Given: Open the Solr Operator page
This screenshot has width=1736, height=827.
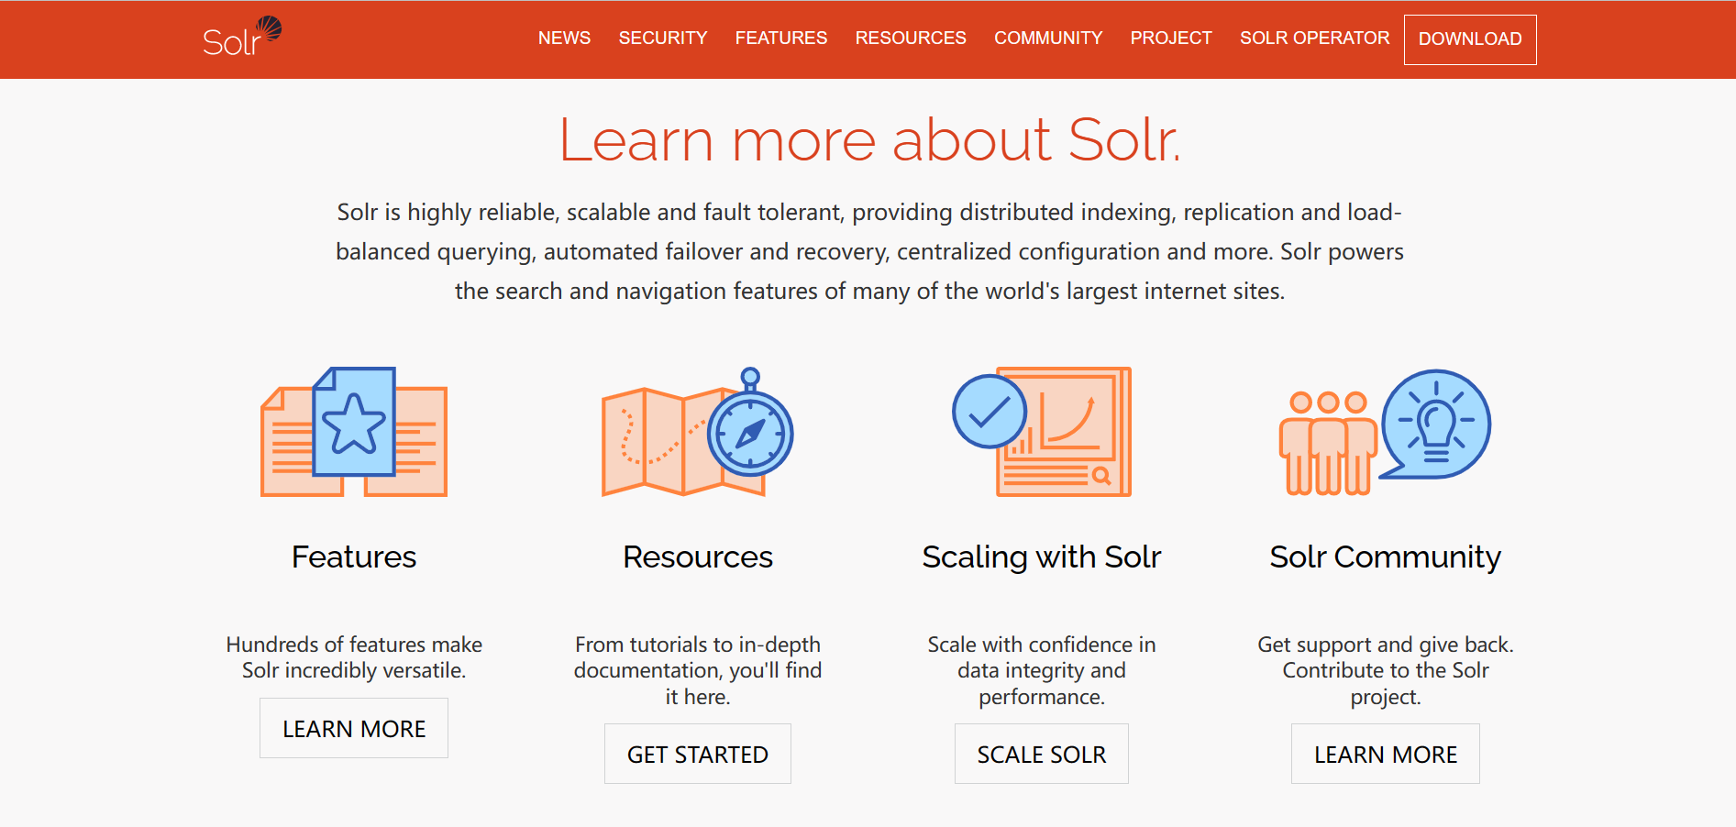Looking at the screenshot, I should click(1314, 39).
